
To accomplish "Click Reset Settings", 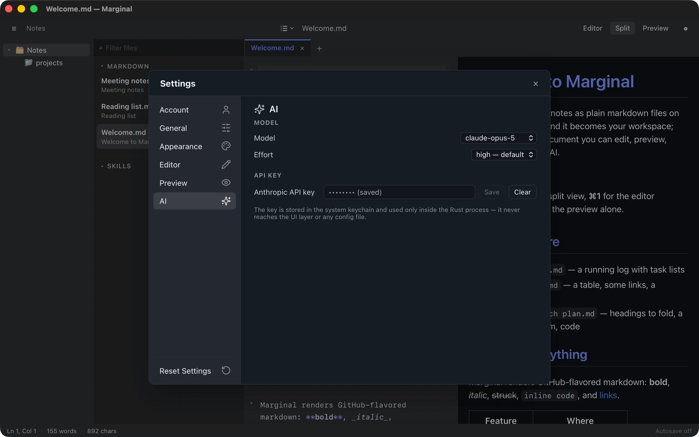I will (x=194, y=371).
